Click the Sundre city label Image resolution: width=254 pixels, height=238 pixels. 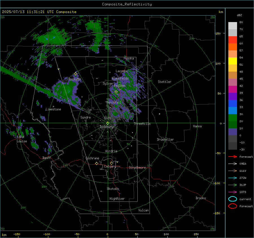point(86,117)
